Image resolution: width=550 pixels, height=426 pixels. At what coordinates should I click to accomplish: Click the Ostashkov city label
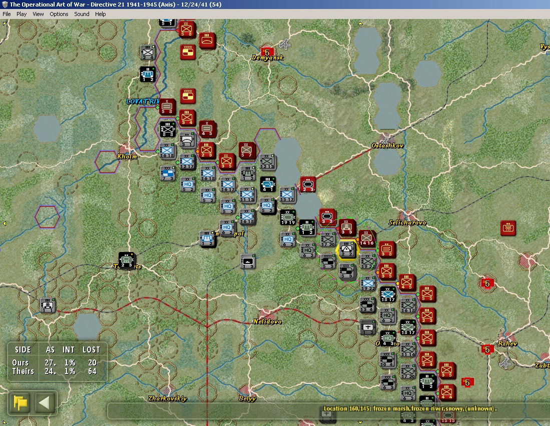pos(387,145)
